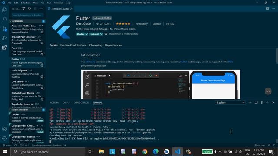
Task: Open the Dart Code publisher link
Action: [83, 24]
